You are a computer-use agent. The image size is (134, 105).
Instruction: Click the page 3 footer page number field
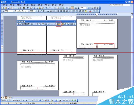click(x=97, y=46)
